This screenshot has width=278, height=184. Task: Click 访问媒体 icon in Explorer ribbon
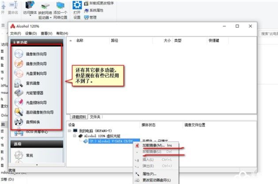point(30,5)
